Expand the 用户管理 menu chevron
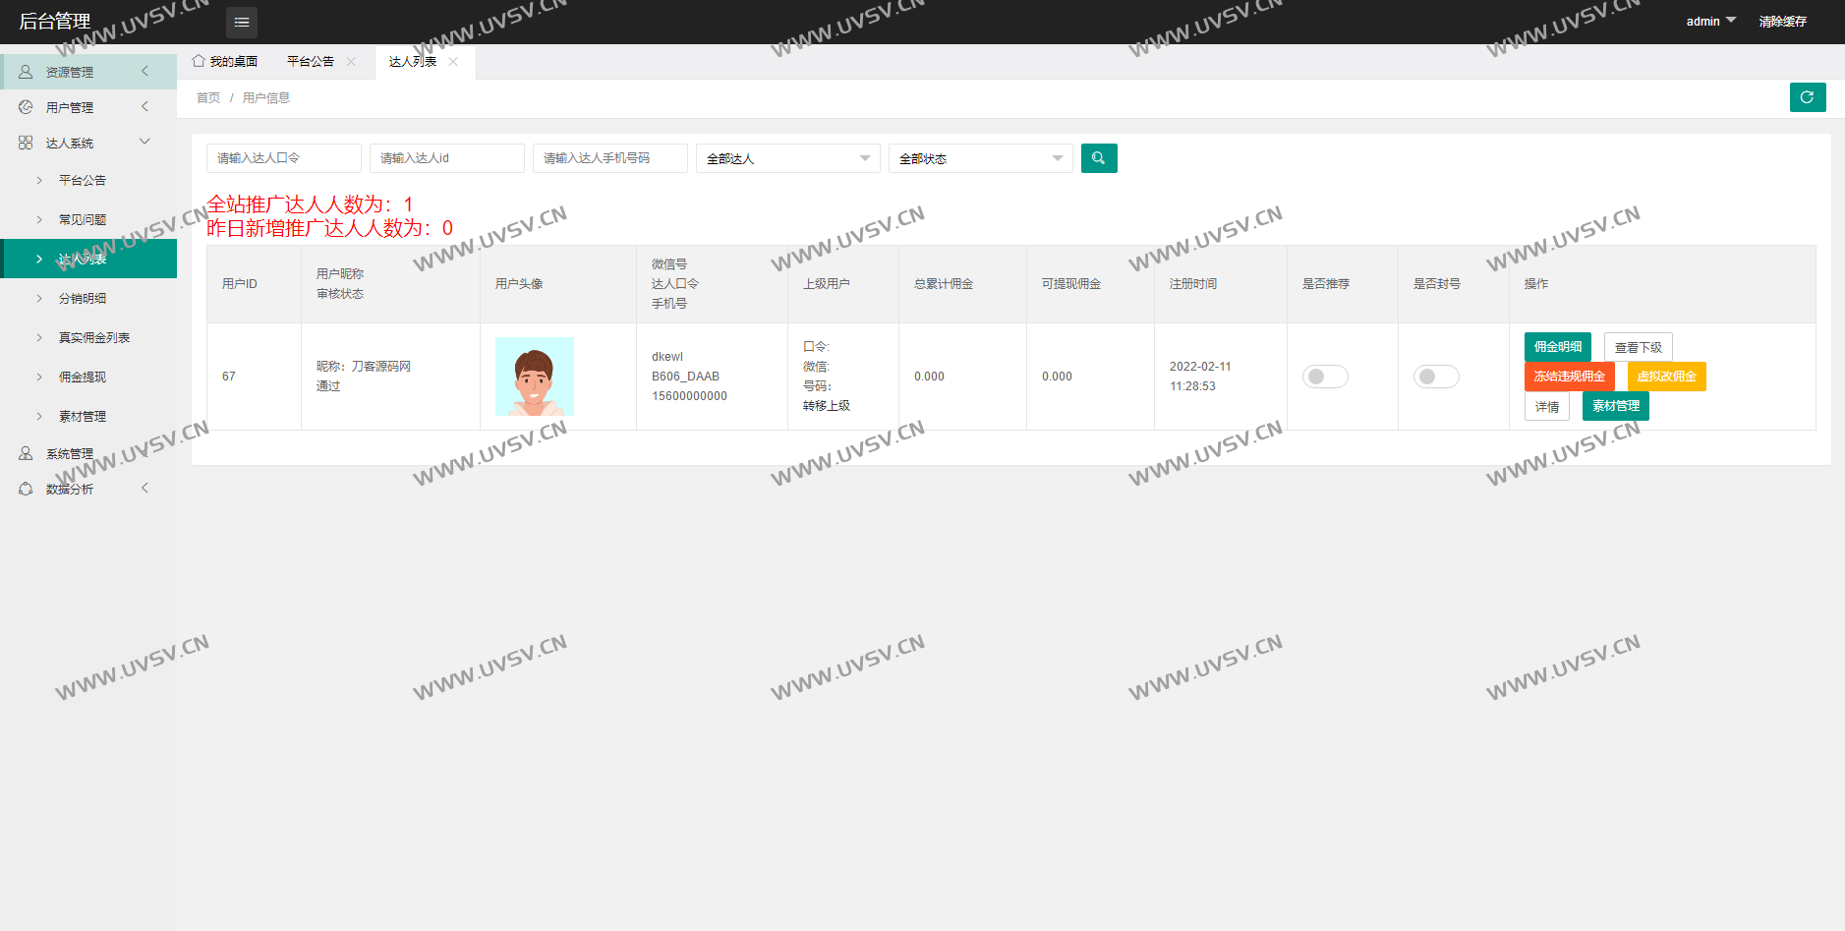 tap(144, 106)
